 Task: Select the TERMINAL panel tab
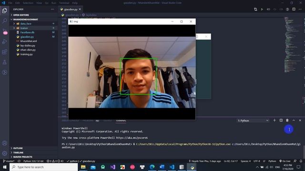pyautogui.click(x=121, y=121)
